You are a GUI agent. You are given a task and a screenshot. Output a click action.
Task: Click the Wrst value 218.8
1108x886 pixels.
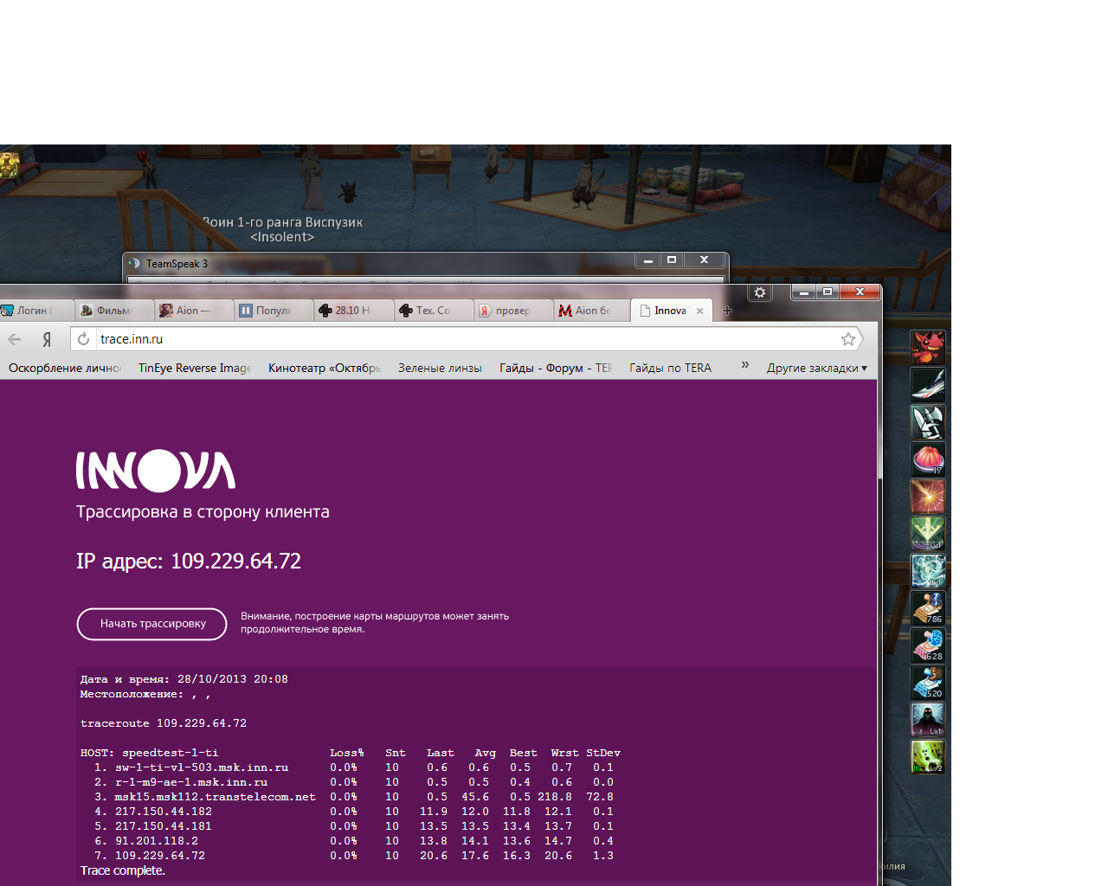pyautogui.click(x=555, y=797)
